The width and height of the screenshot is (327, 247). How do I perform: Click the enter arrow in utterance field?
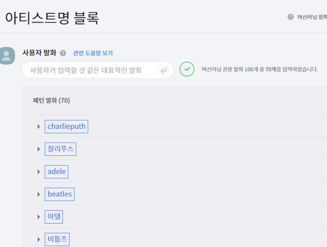tap(163, 70)
